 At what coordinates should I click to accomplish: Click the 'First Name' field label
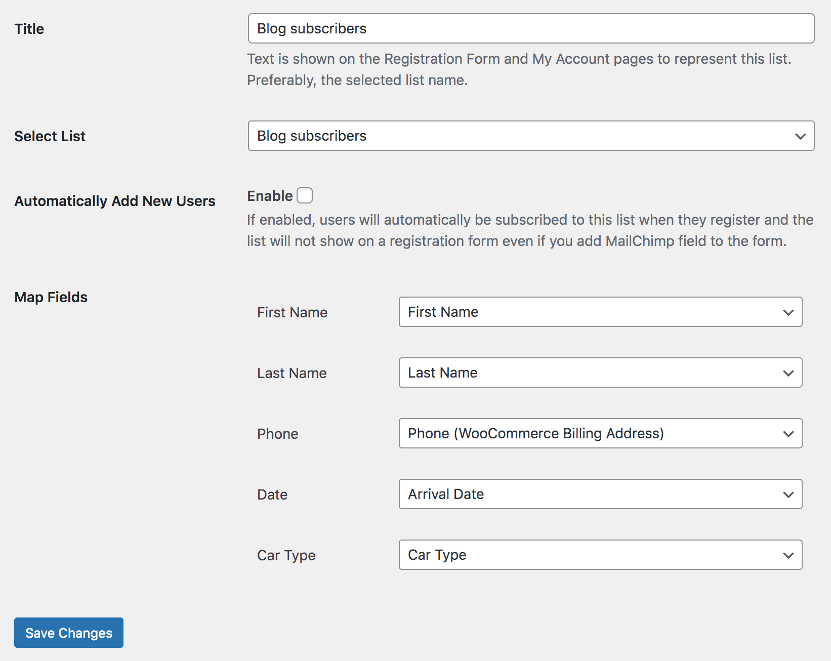pos(292,312)
